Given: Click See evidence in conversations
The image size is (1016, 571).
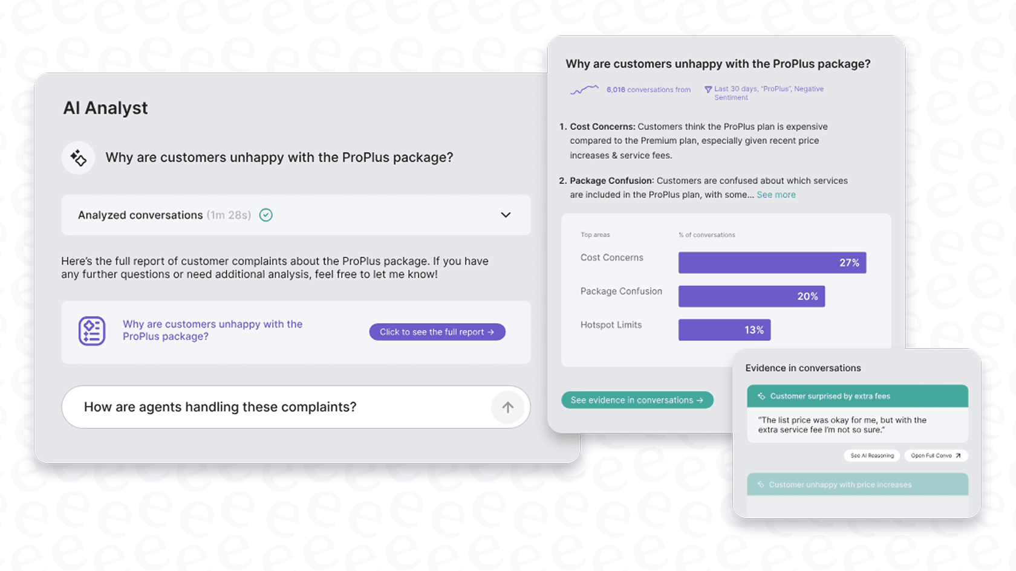Looking at the screenshot, I should point(637,399).
